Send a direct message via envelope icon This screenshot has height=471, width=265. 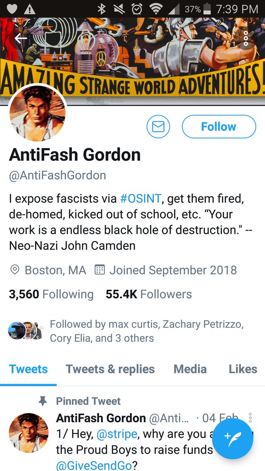click(158, 127)
